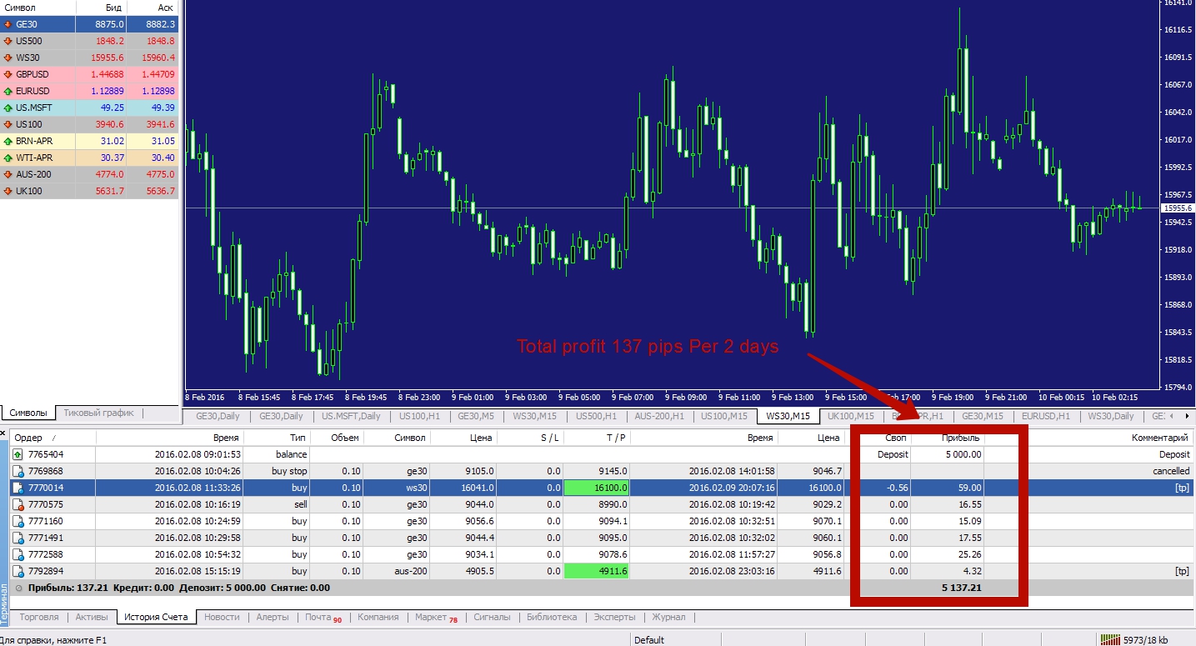Click the EURUSD diamond icon in symbols list
The height and width of the screenshot is (646, 1196).
tap(8, 91)
